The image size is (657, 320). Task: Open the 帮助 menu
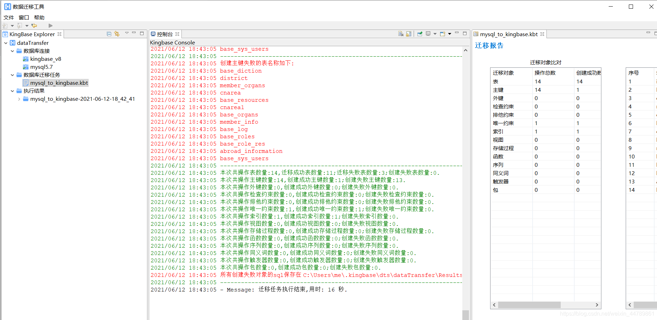(39, 17)
